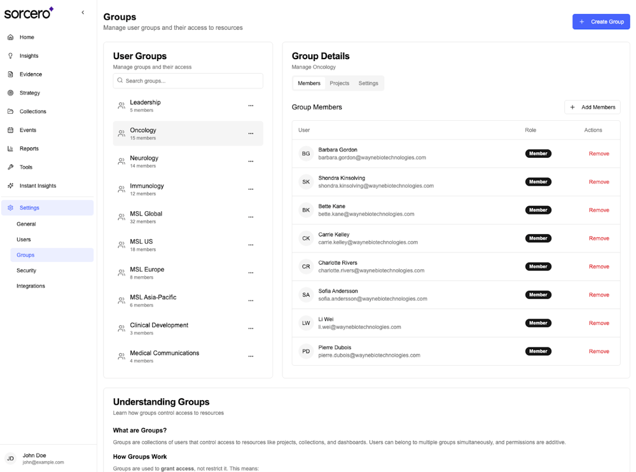Click the Events calendar icon
This screenshot has height=472, width=636.
(10, 130)
